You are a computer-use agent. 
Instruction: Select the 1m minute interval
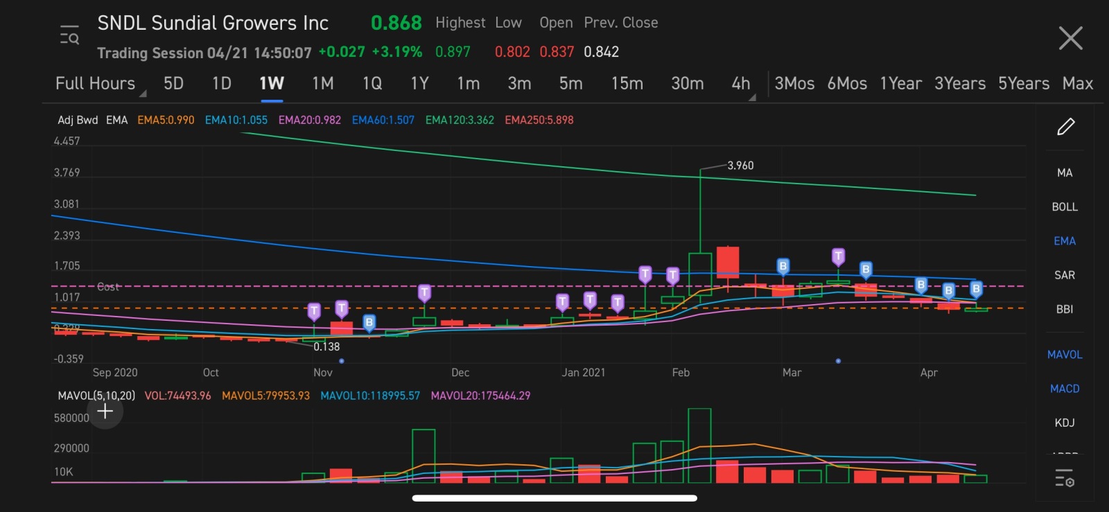pos(469,84)
